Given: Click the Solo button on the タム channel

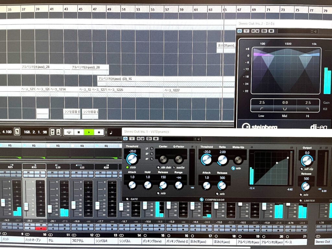Looking at the screenshot, I should pyautogui.click(x=64, y=172).
